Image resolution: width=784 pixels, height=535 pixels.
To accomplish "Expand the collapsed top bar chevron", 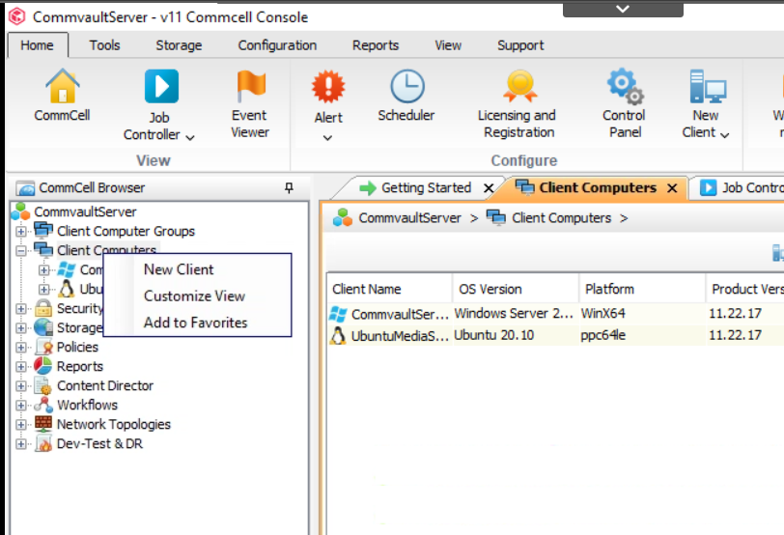I will tap(623, 9).
